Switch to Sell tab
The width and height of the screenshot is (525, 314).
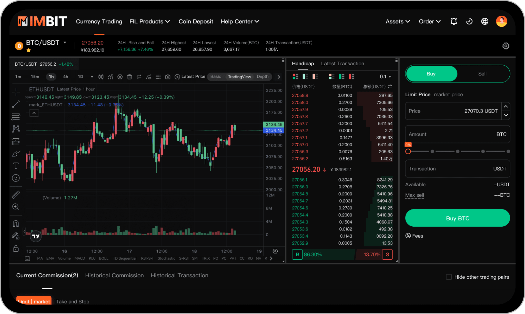(482, 74)
